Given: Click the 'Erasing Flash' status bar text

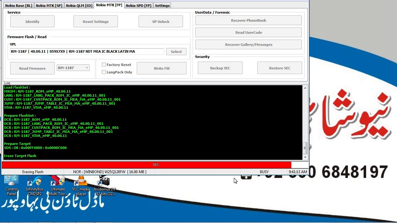Looking at the screenshot, I should coord(33,172).
